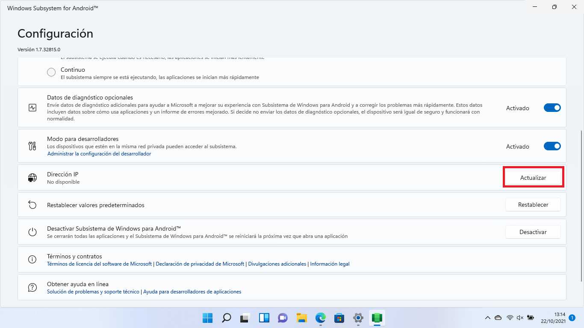
Task: Open taskbar Search
Action: (x=227, y=318)
